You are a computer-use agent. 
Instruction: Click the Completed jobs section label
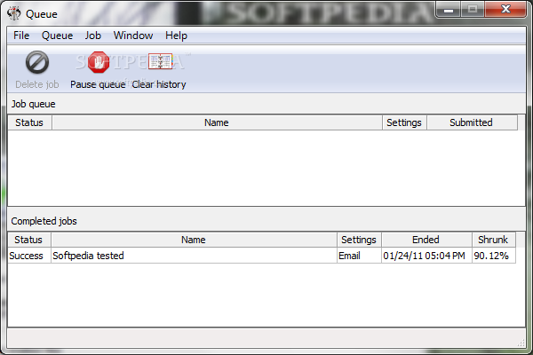44,221
